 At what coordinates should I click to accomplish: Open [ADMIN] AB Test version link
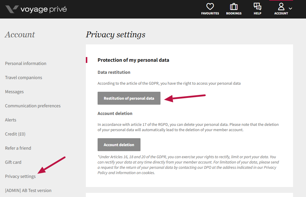tap(28, 191)
